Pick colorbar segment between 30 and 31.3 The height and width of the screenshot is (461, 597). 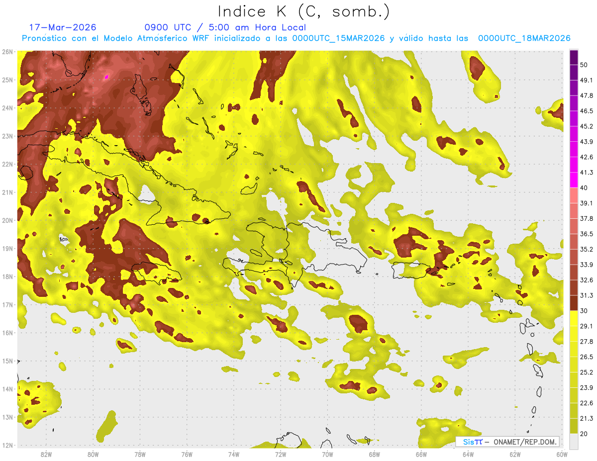(x=574, y=303)
